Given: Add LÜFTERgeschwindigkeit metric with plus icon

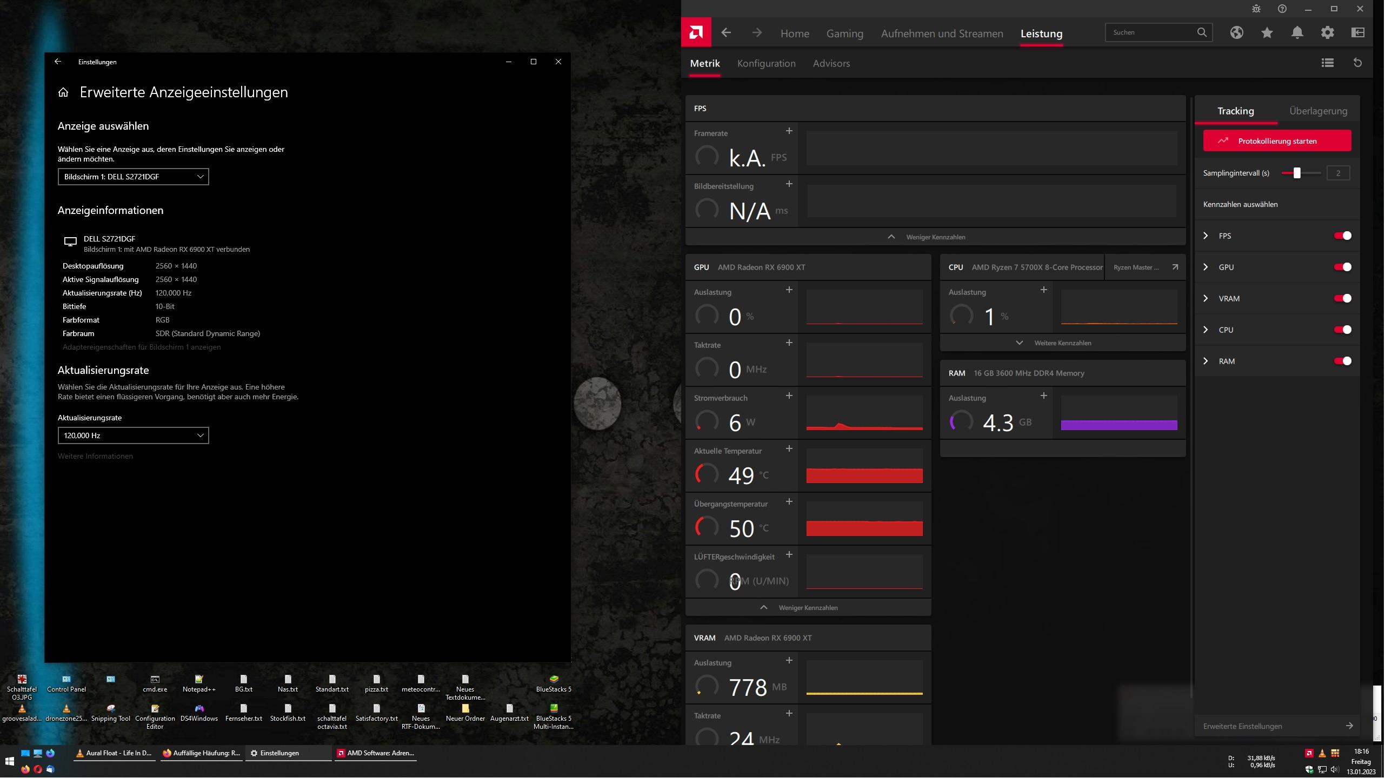Looking at the screenshot, I should tap(789, 554).
